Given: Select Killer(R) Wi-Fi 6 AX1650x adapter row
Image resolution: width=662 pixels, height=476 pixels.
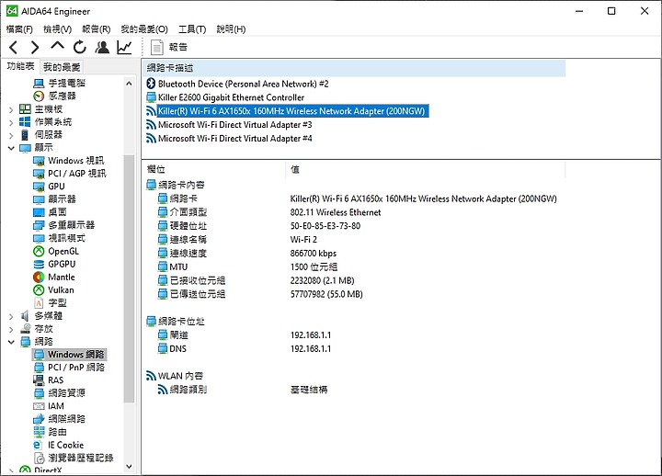Looking at the screenshot, I should click(x=291, y=111).
